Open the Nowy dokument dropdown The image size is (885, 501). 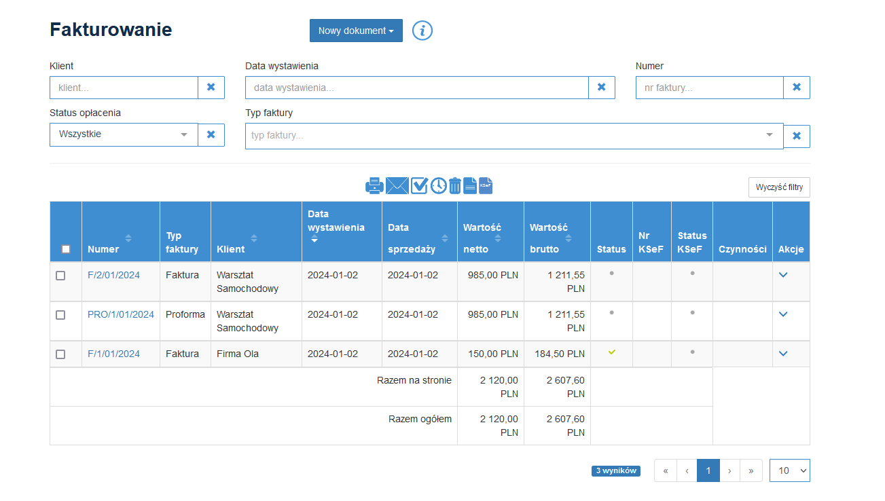[356, 31]
